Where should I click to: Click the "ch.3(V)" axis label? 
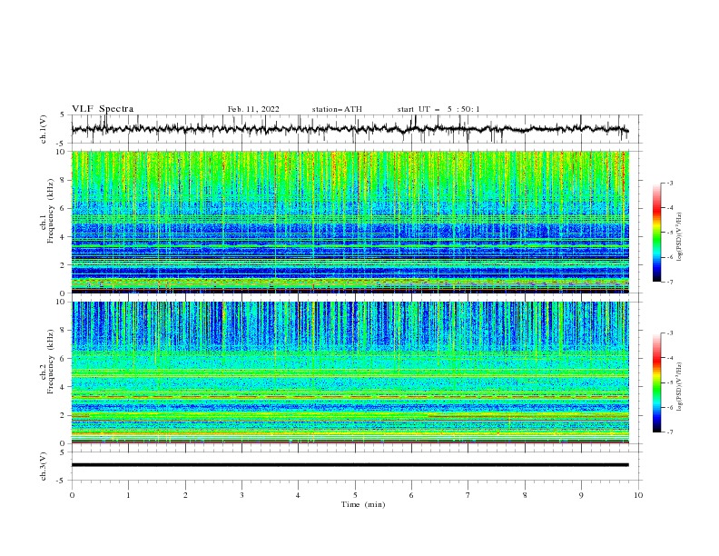[x=44, y=466]
